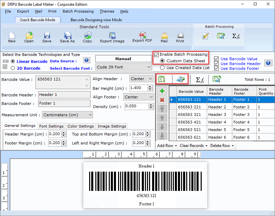The image size is (275, 216).
Task: Open the Measurement Unit dropdown
Action: (x=67, y=115)
